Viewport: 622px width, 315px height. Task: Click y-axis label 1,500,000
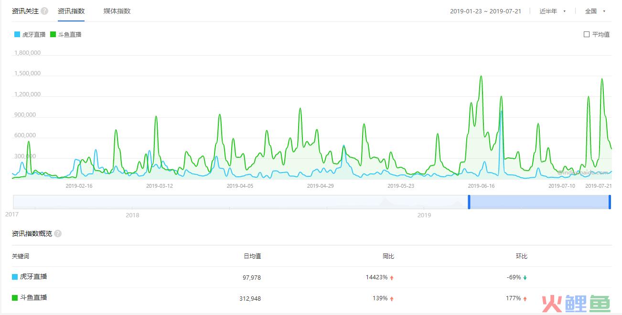pos(27,73)
